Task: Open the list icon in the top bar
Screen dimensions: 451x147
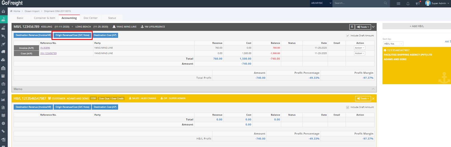Action: (398, 3)
